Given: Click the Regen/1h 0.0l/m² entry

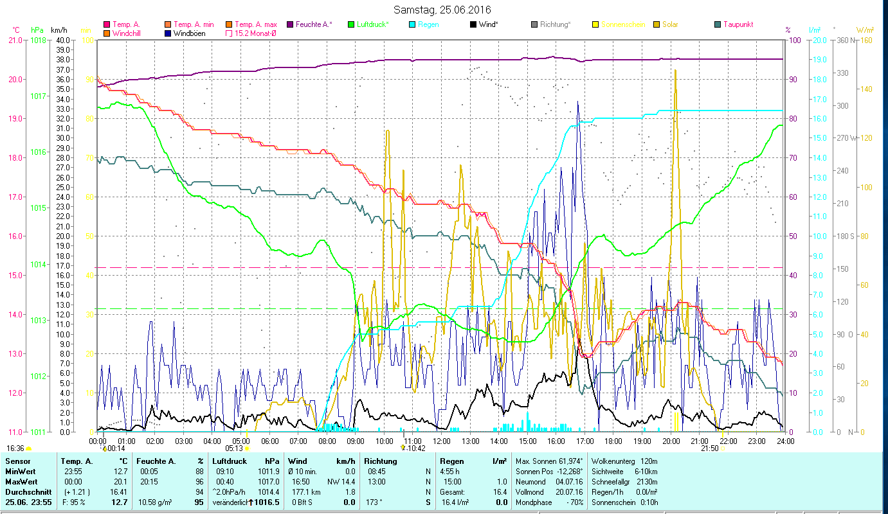Looking at the screenshot, I should [x=624, y=492].
